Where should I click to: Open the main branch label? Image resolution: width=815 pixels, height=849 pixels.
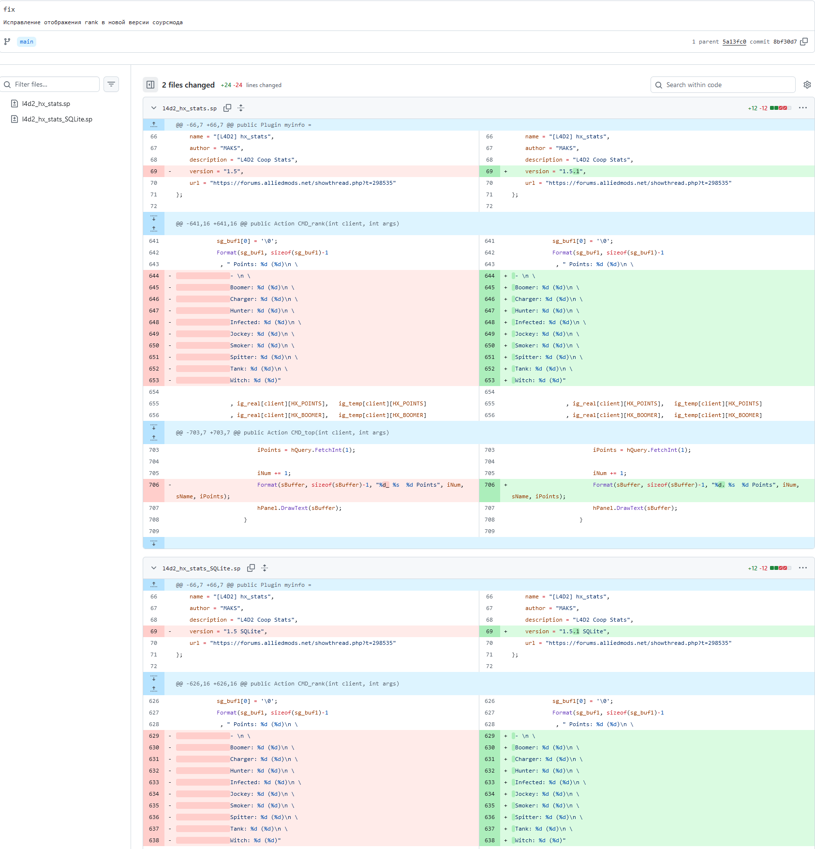pyautogui.click(x=27, y=42)
